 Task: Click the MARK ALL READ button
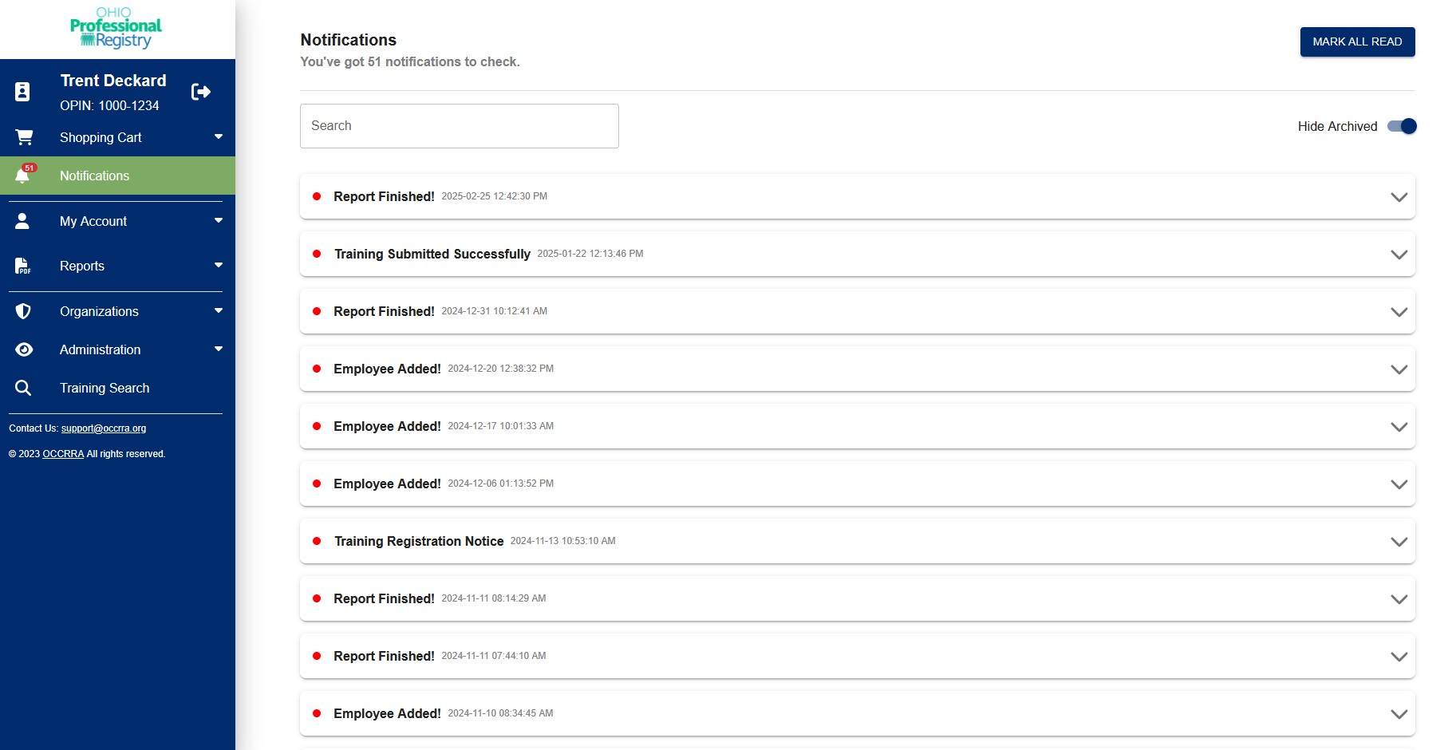[x=1357, y=41]
